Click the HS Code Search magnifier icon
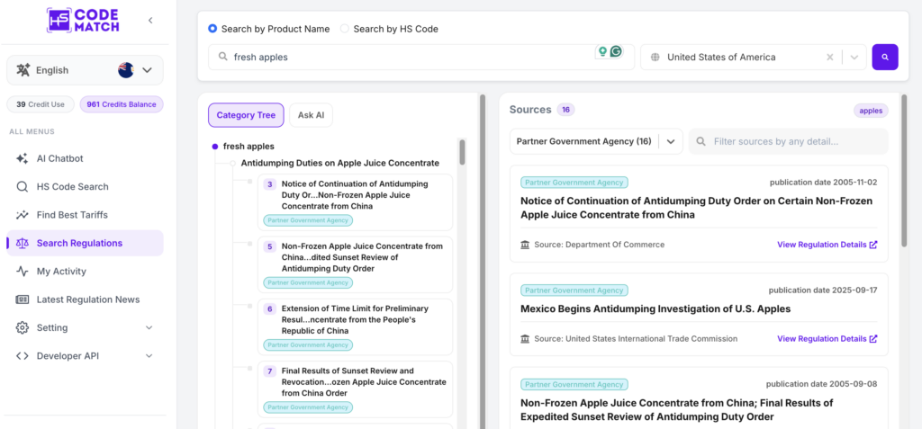 click(x=22, y=187)
